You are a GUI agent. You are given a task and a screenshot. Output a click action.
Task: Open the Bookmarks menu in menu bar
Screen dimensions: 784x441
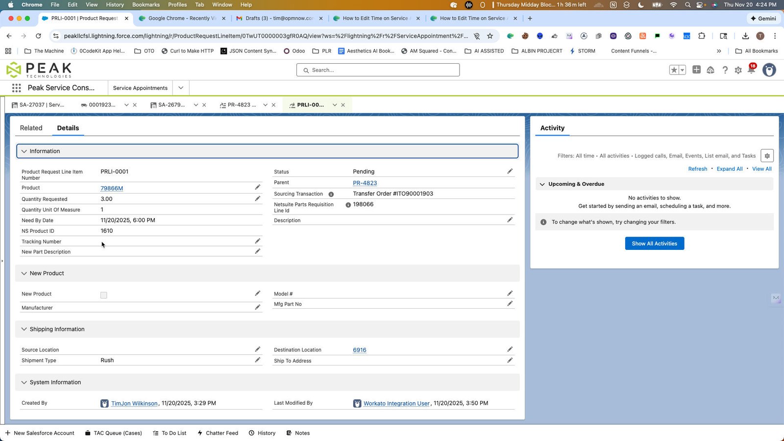(146, 4)
